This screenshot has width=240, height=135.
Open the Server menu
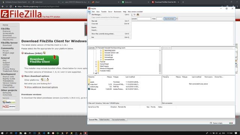(x=110, y=12)
